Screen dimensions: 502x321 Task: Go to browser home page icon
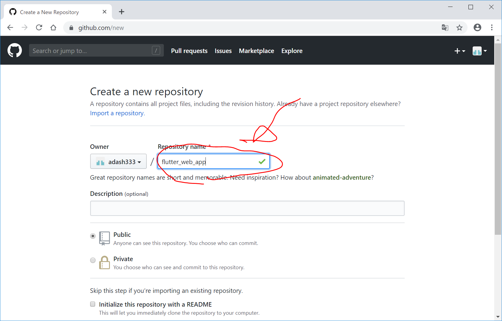53,28
